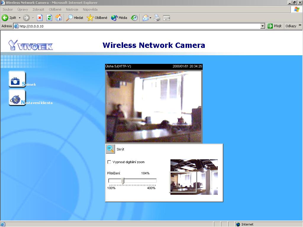Click the Nastavení klienta link text
The image size is (303, 227).
pos(37,103)
